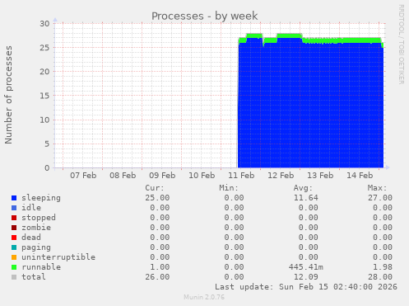Click the '08 Feb' x-axis date label

click(123, 176)
